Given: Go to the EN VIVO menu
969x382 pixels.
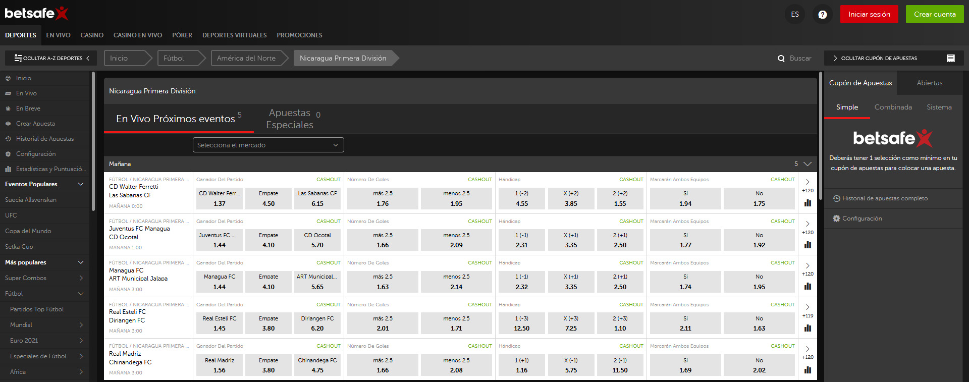Looking at the screenshot, I should click(x=58, y=35).
